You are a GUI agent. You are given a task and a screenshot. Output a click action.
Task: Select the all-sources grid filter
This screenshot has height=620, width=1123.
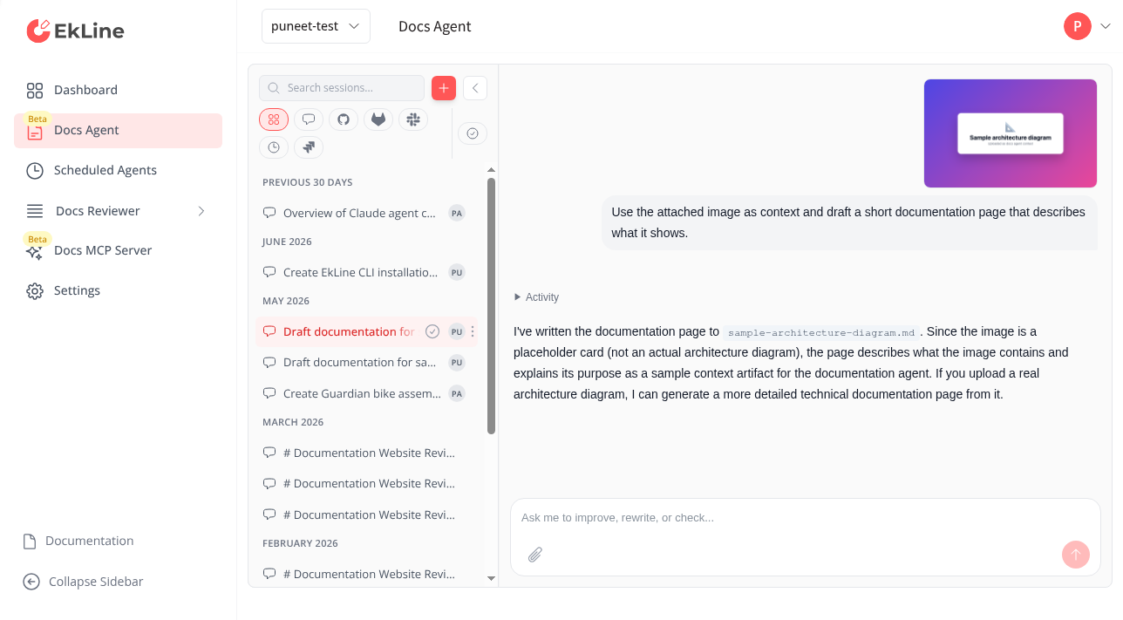274,119
